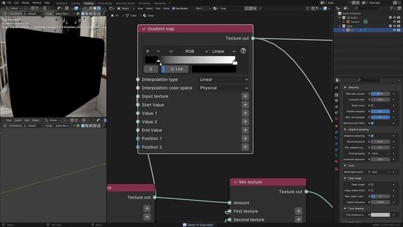The height and width of the screenshot is (227, 403).
Task: Select the white end color stop marker
Action: click(x=235, y=62)
